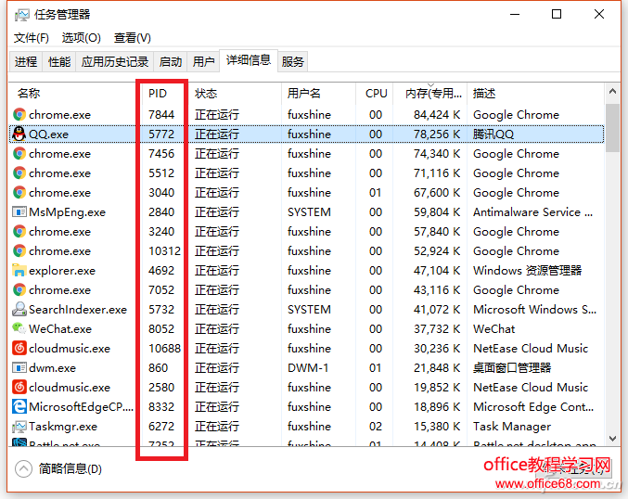628x499 pixels.
Task: Switch to the 进程 tab
Action: point(26,61)
